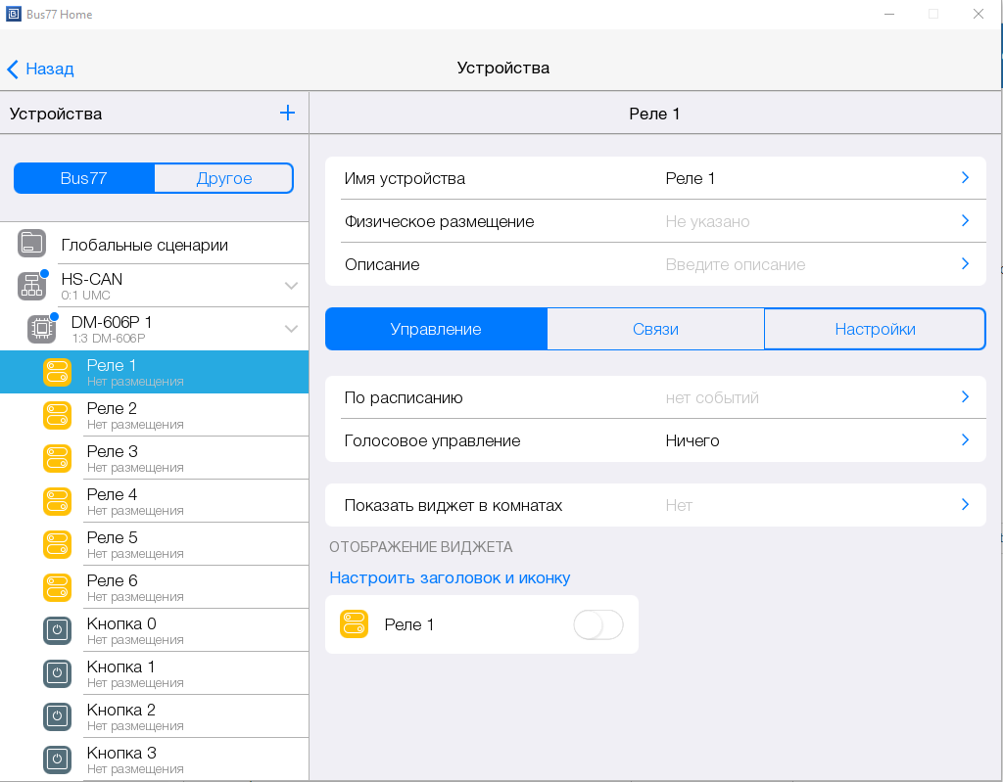Open the Настройки tab
Viewport: 1003px width, 782px height.
[875, 329]
